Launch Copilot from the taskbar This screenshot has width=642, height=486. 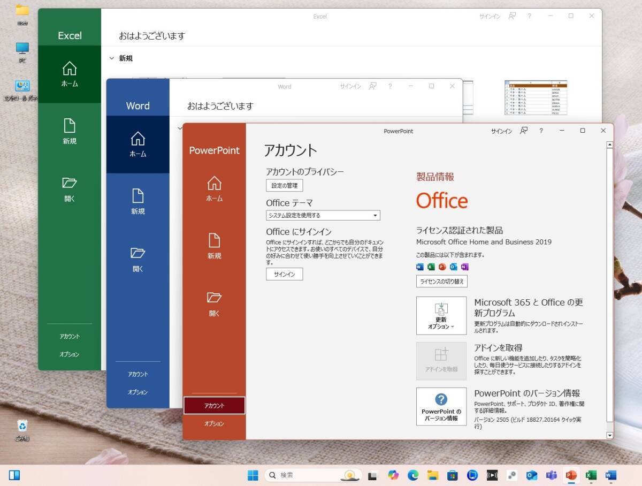tap(393, 475)
